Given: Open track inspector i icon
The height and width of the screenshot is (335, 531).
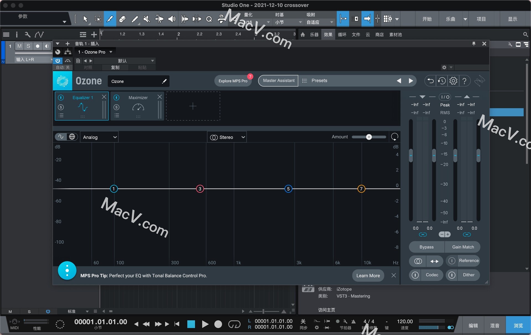Looking at the screenshot, I should [x=17, y=35].
